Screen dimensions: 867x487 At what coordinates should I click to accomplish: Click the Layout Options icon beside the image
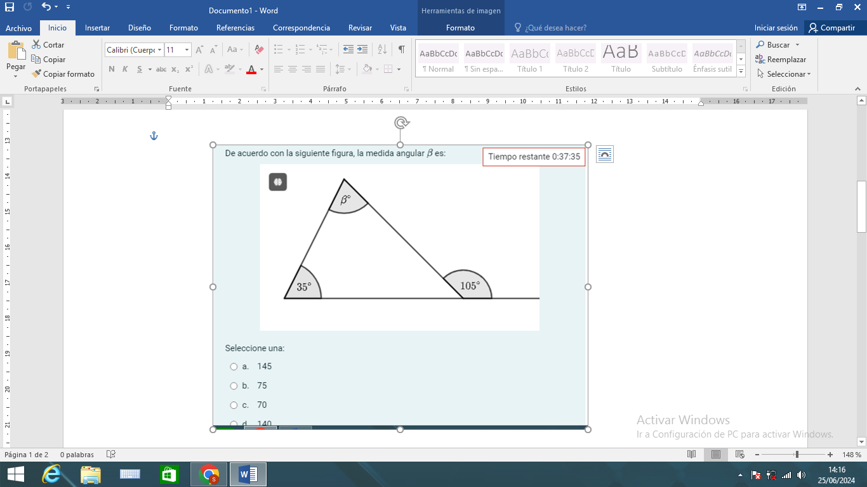click(604, 154)
